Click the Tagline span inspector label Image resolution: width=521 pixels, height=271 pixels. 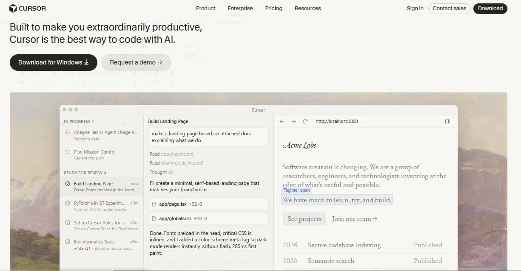pyautogui.click(x=297, y=190)
